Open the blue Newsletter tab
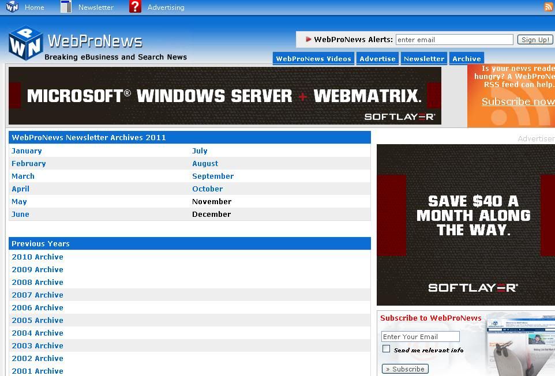 pyautogui.click(x=424, y=59)
